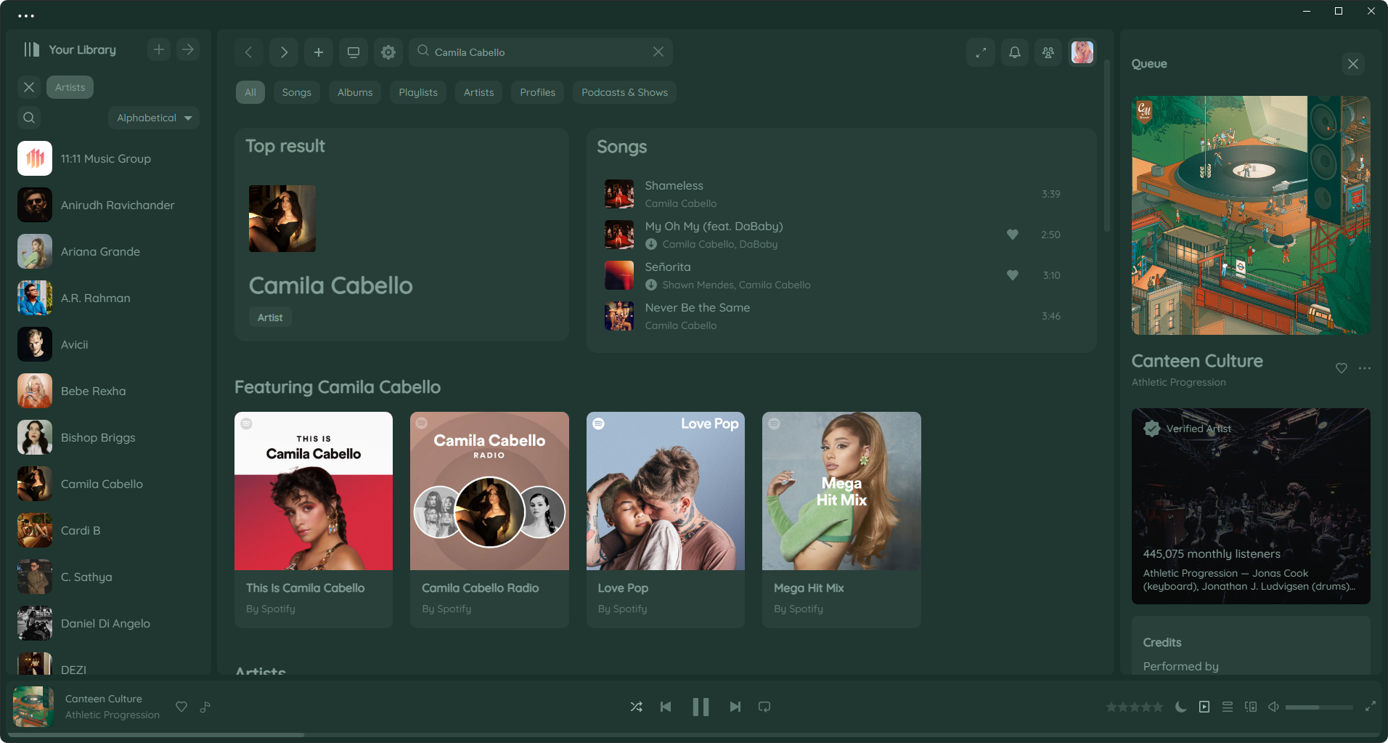
Task: Clear the Artists library filter
Action: (29, 87)
